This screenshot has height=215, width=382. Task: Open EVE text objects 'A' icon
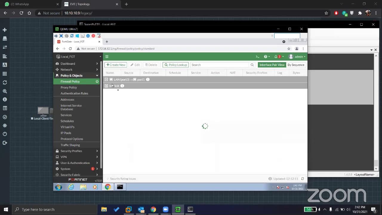(5, 65)
